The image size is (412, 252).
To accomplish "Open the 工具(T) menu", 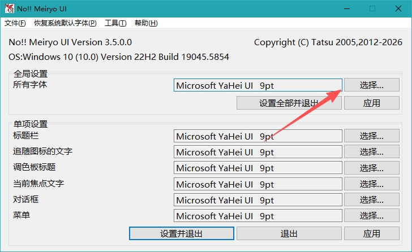I will [115, 23].
